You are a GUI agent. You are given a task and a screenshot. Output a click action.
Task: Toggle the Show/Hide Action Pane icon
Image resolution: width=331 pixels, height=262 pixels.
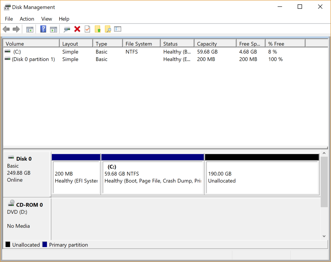coord(54,29)
